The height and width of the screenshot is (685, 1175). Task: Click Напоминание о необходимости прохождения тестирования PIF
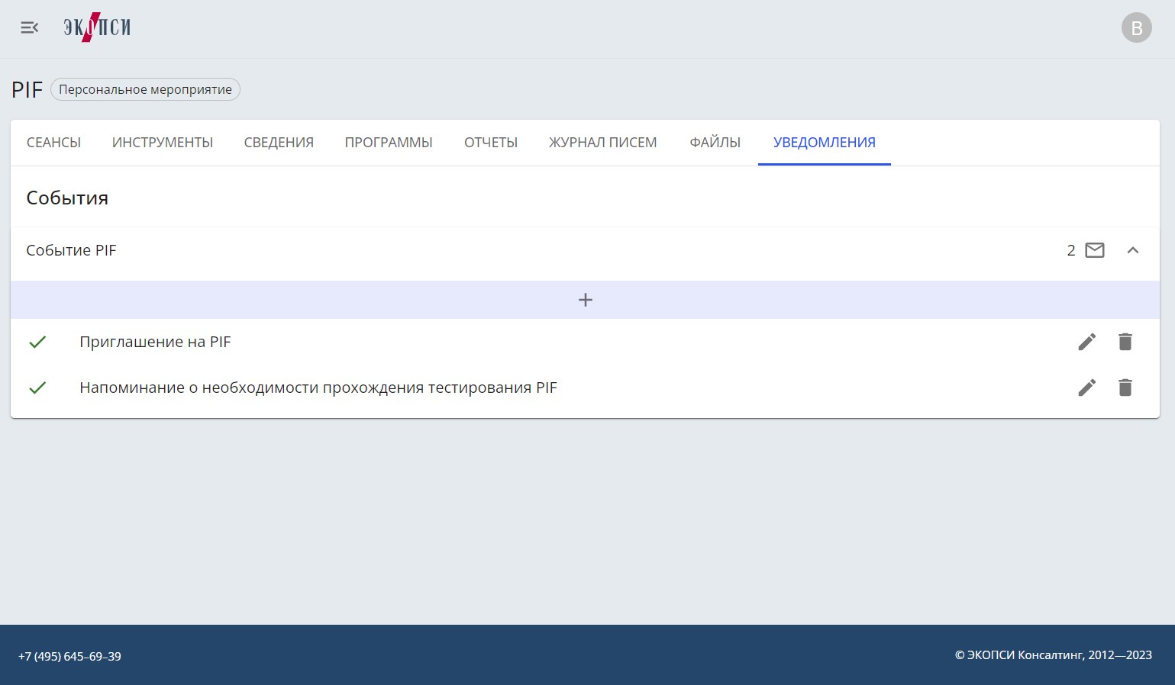(x=318, y=388)
